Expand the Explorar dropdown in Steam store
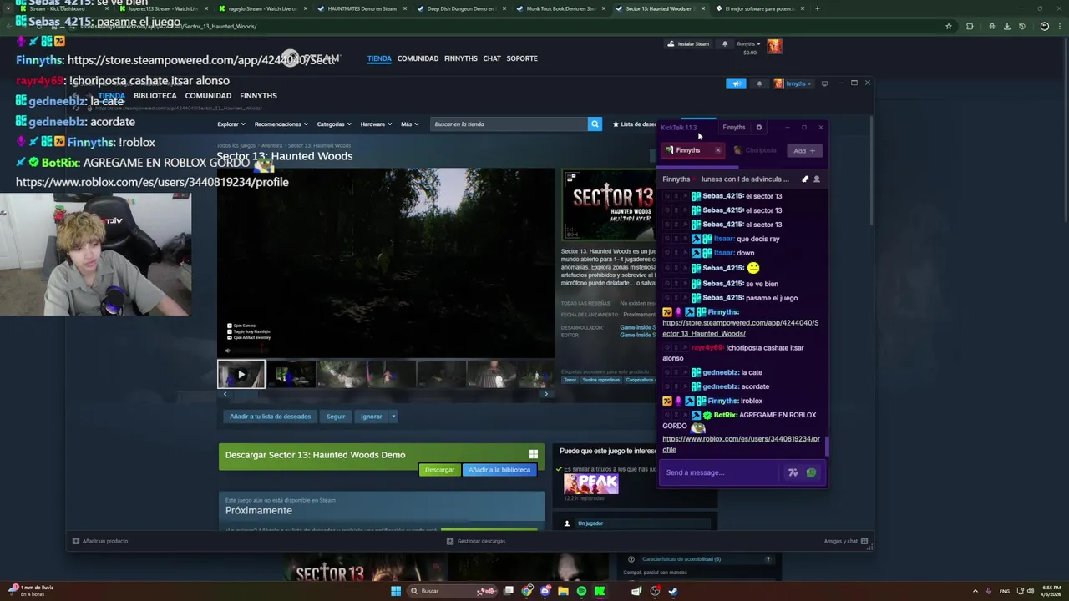Screen dimensions: 1069x601 [x=231, y=124]
